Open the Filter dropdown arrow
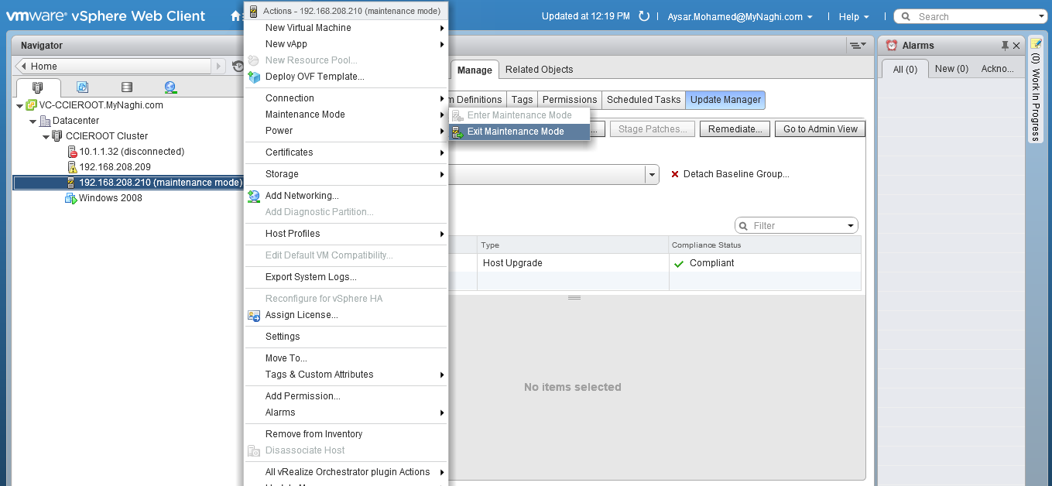Screen dimensions: 1052x486 [851, 226]
